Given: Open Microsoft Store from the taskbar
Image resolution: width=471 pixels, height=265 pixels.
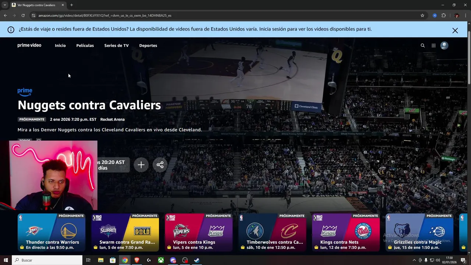Looking at the screenshot, I should pyautogui.click(x=113, y=260).
